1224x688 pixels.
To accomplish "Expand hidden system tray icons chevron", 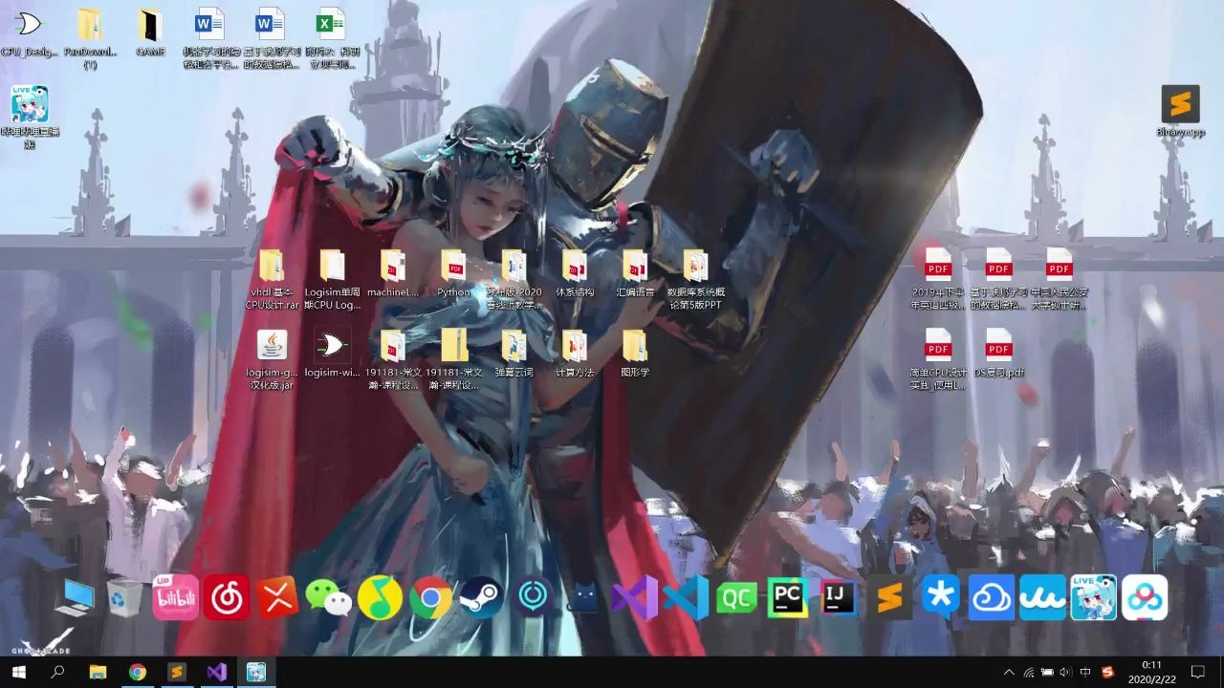I will (x=1008, y=672).
